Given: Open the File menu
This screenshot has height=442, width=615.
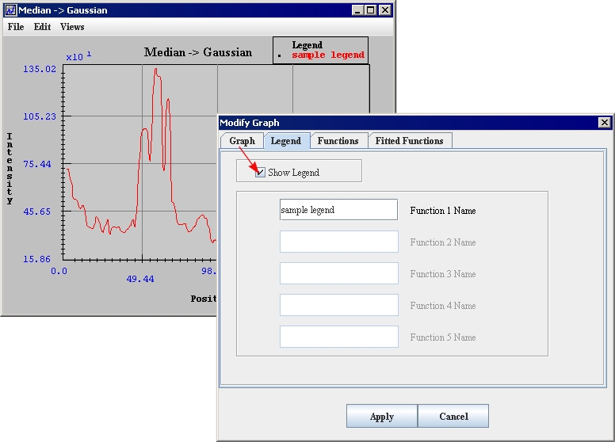Looking at the screenshot, I should click(16, 27).
